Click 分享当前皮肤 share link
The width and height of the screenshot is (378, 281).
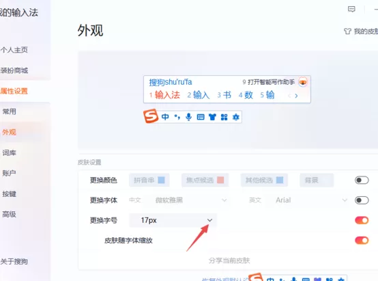(229, 260)
